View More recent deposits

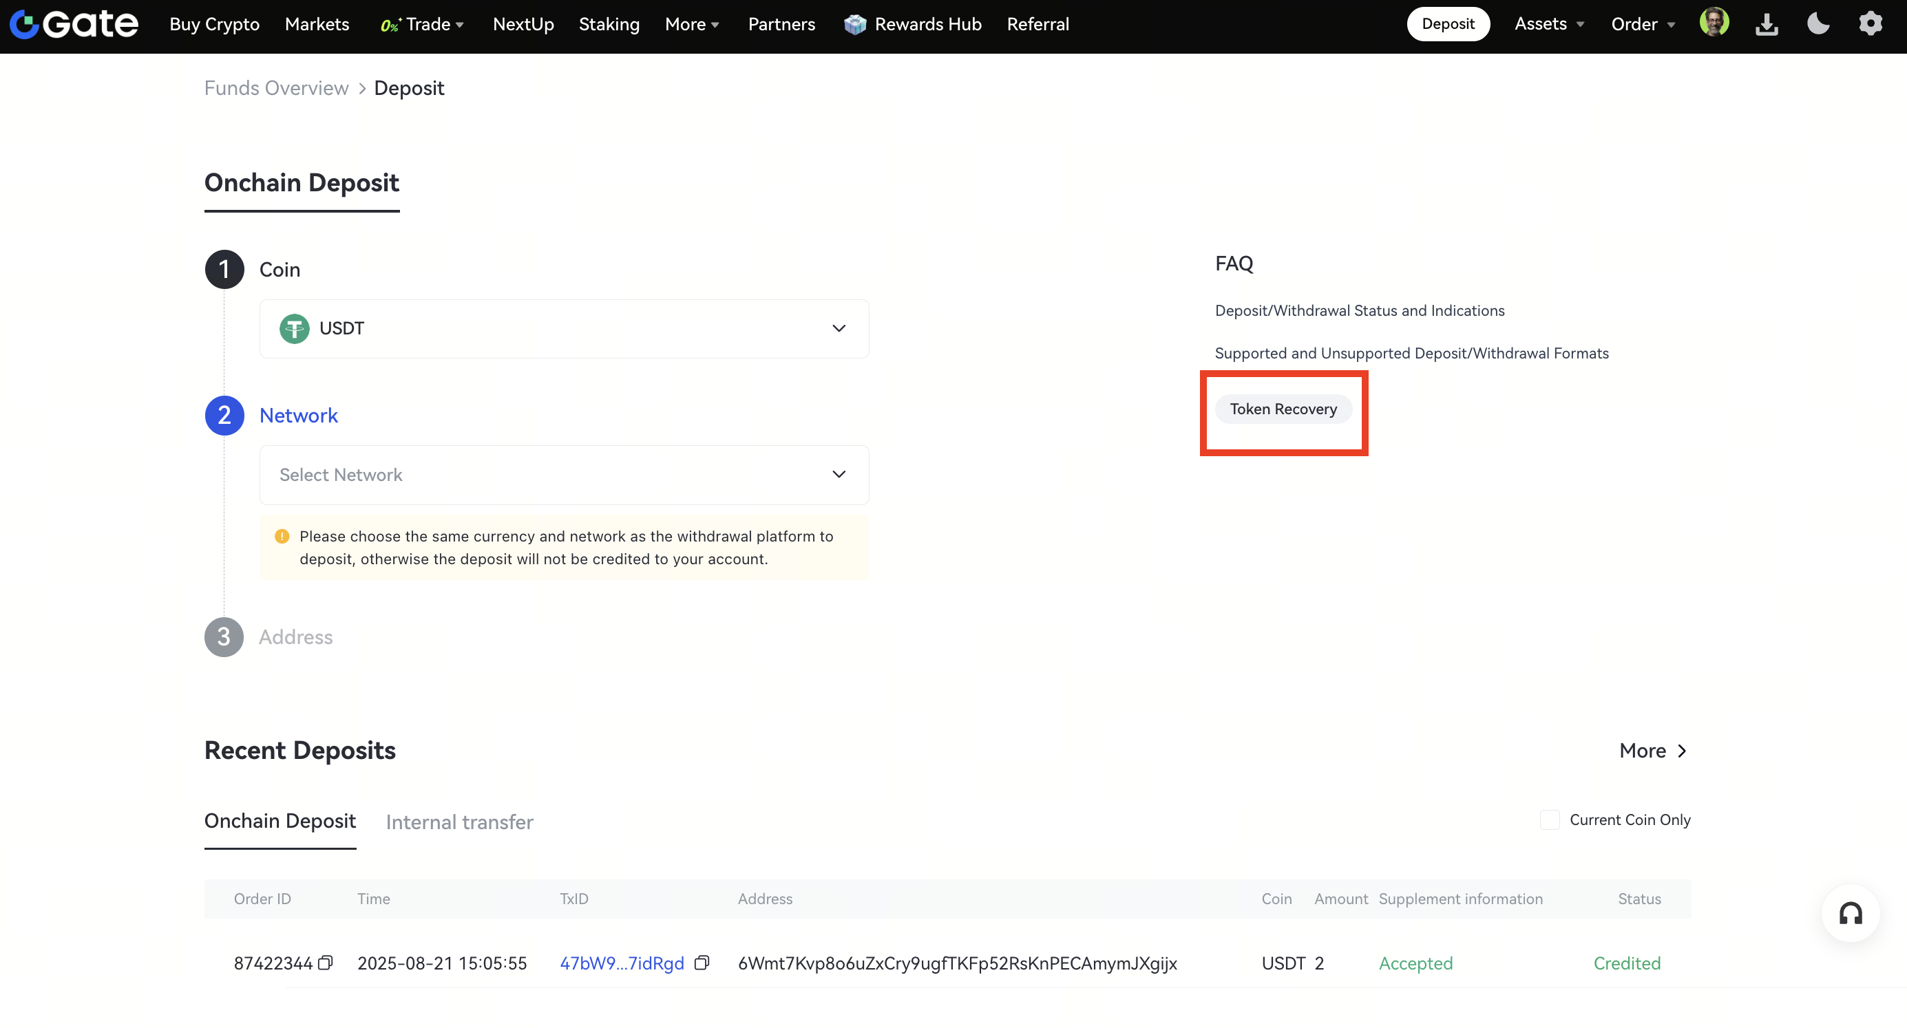1652,751
